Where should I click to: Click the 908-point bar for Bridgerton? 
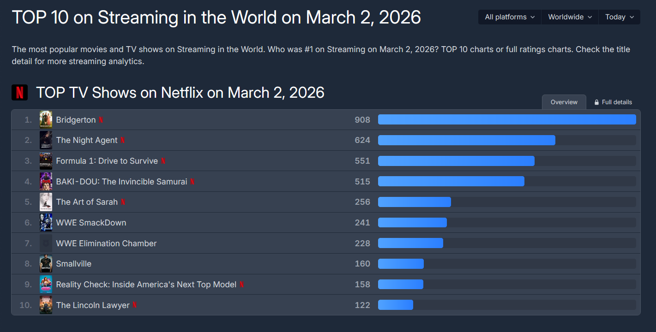coord(506,120)
